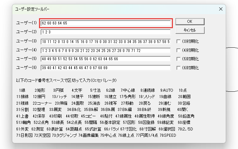Click the ユーザー(6) input field

(x=106, y=68)
